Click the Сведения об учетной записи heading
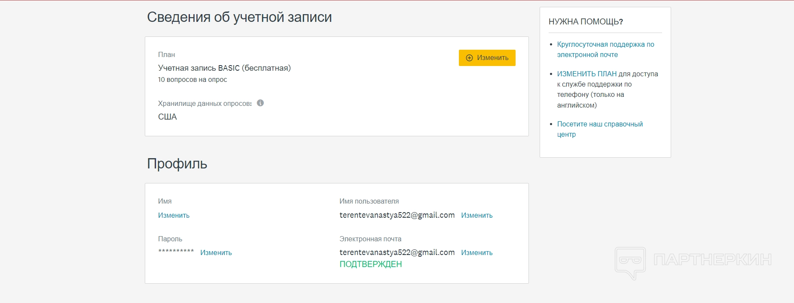 (x=239, y=17)
